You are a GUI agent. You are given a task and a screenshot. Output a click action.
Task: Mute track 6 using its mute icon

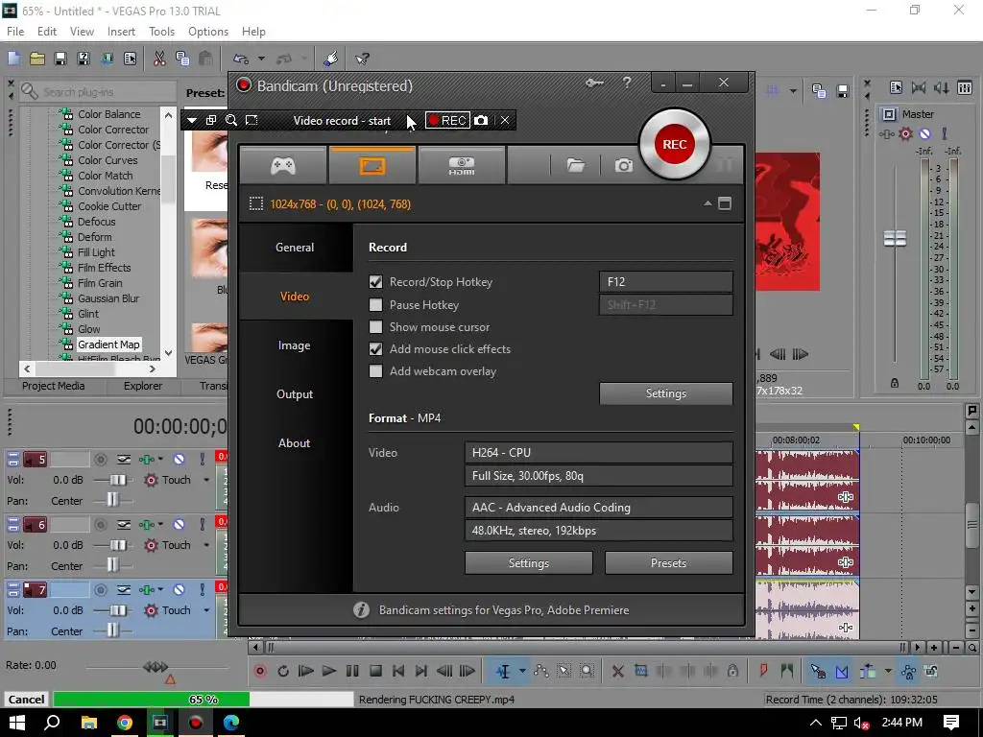pos(179,525)
